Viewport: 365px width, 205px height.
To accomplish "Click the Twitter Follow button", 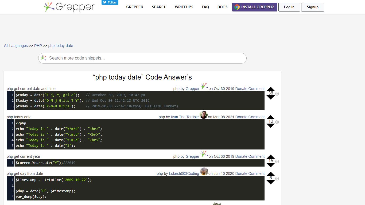I will [110, 2].
